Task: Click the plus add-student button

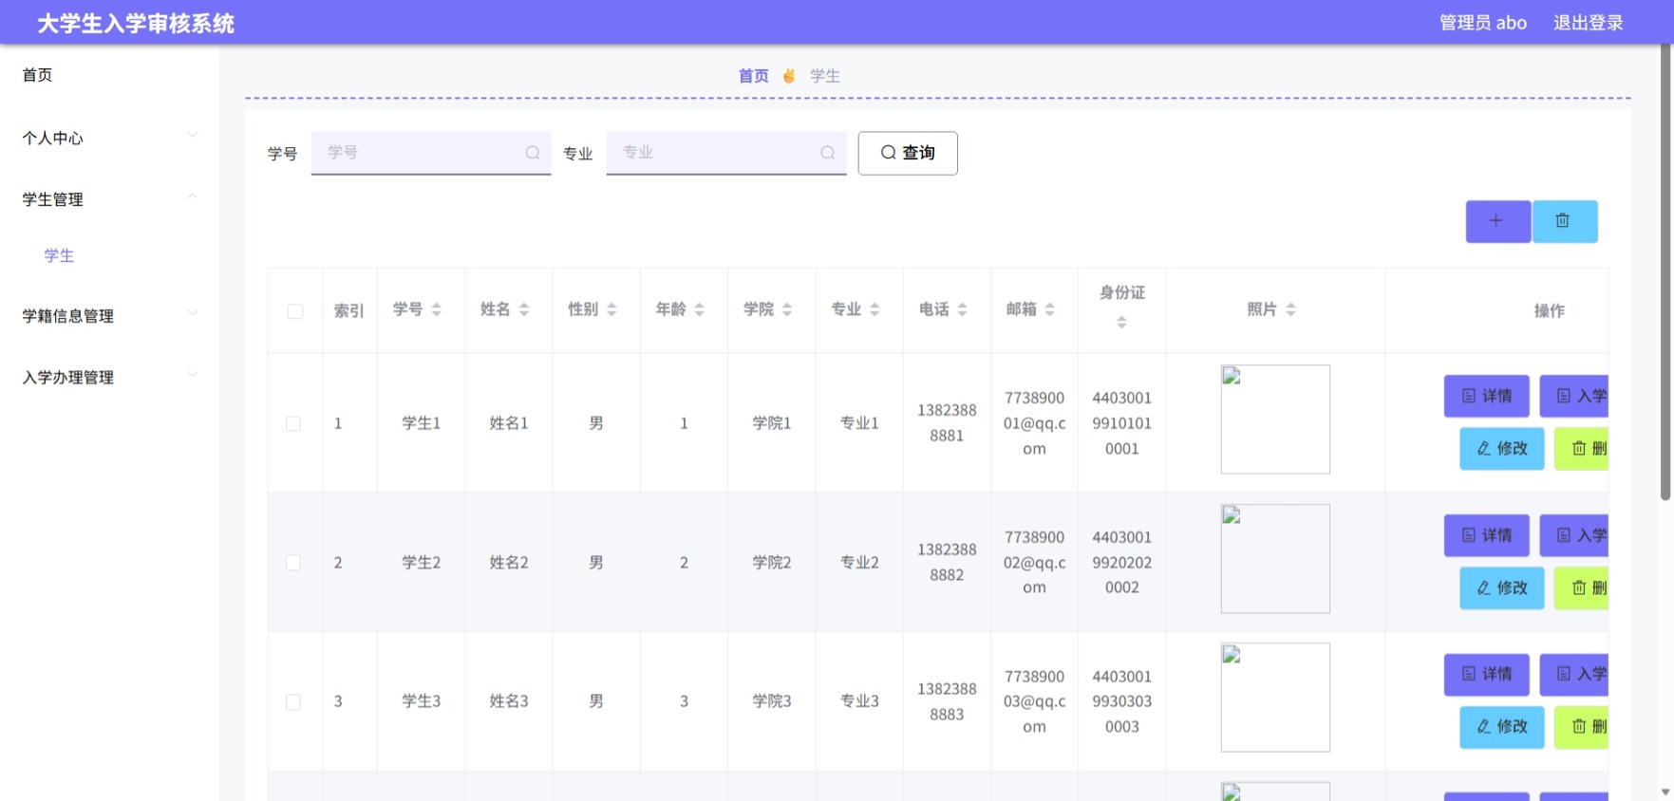Action: point(1497,221)
